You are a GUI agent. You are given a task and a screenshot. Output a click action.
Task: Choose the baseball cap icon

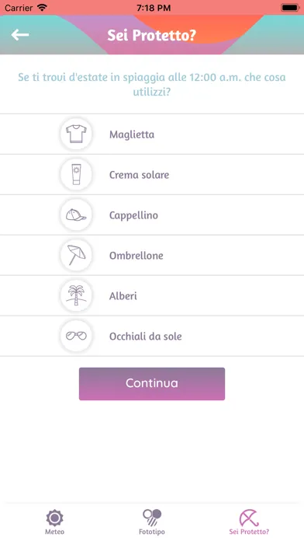point(76,215)
